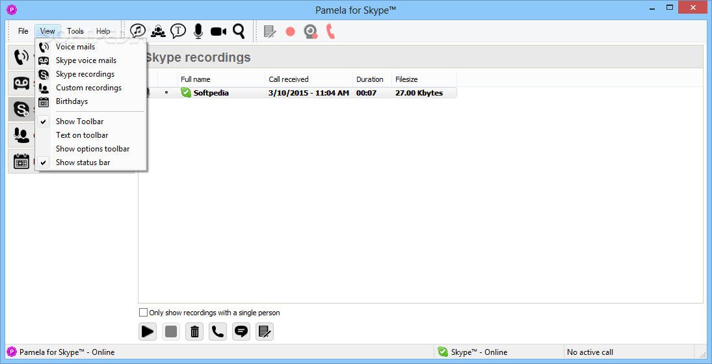The width and height of the screenshot is (712, 364).
Task: Click the music note sound bubble toolbar icon
Action: click(138, 31)
